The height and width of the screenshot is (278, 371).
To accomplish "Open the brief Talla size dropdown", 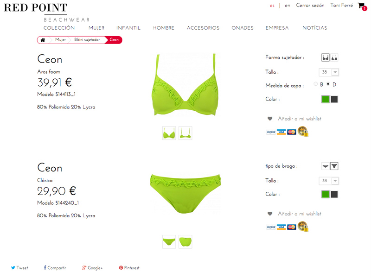I will pyautogui.click(x=329, y=181).
